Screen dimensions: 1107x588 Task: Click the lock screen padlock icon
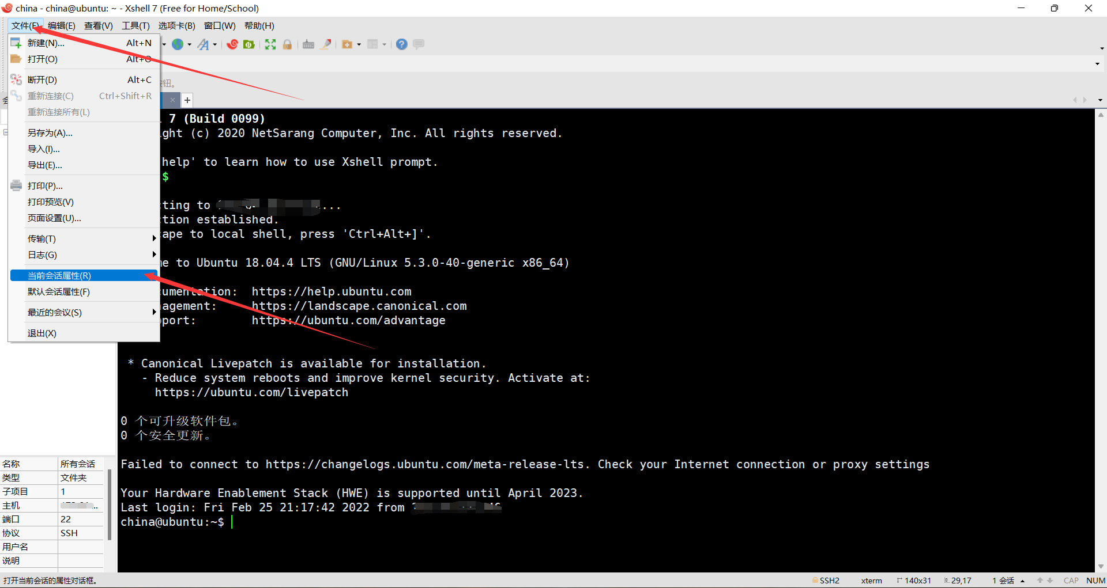287,44
